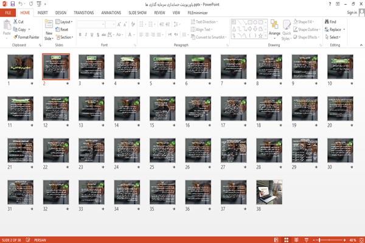Select slide 27 thumbnail
The height and width of the screenshot is (243, 365).
[x=234, y=150]
